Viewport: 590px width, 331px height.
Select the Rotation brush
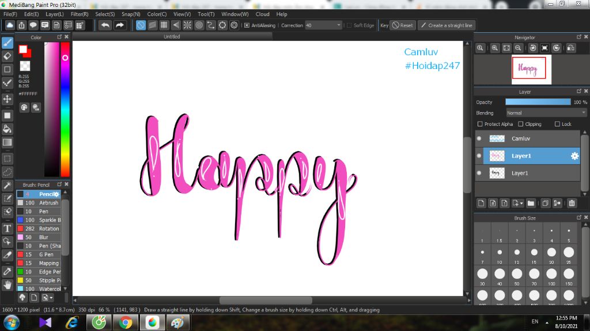pyautogui.click(x=39, y=229)
